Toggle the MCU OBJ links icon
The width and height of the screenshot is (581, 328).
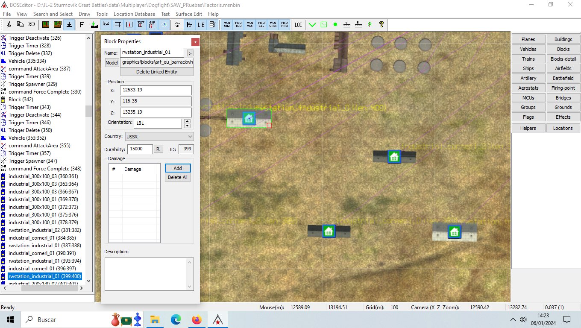[x=227, y=24]
